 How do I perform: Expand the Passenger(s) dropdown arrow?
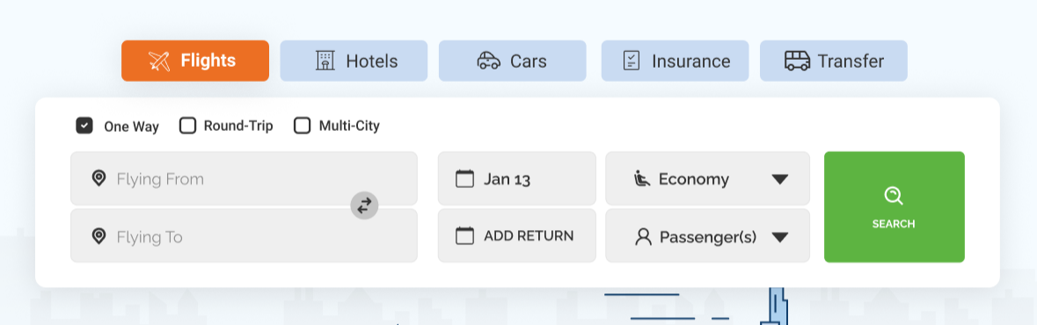780,237
